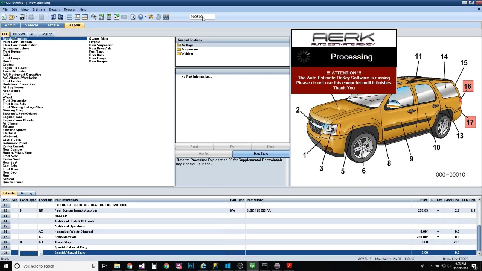Select the Rear Bumper Impact Absorber row

click(x=239, y=210)
